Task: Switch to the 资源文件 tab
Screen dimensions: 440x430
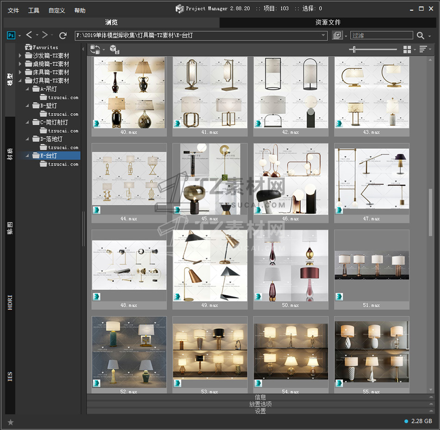Action: point(328,22)
